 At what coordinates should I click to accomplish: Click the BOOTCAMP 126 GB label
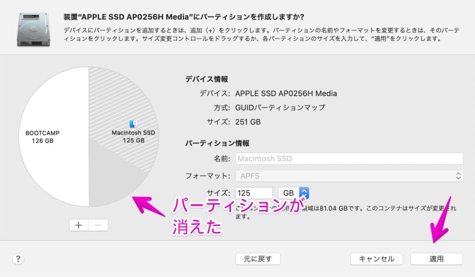click(42, 137)
